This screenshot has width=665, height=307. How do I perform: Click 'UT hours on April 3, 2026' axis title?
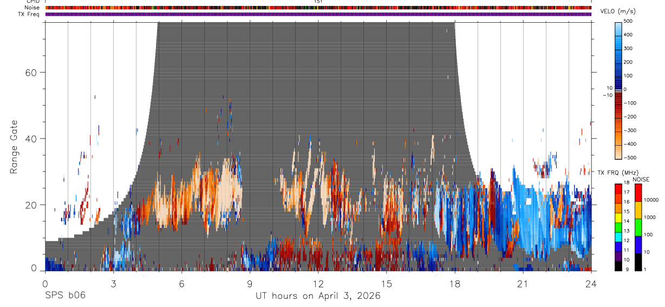point(318,296)
